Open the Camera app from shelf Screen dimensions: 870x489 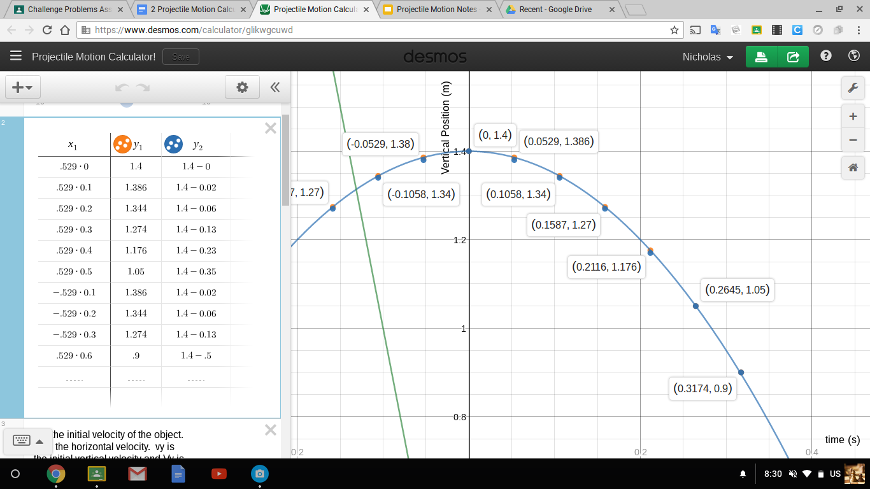click(x=259, y=474)
